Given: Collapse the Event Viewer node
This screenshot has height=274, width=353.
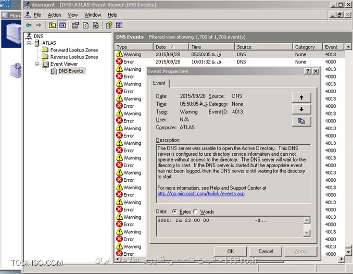Looking at the screenshot, I should click(37, 64).
